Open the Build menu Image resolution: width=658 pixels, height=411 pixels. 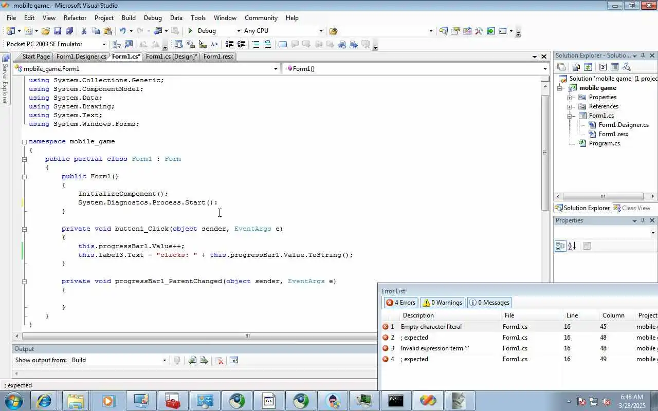129,17
